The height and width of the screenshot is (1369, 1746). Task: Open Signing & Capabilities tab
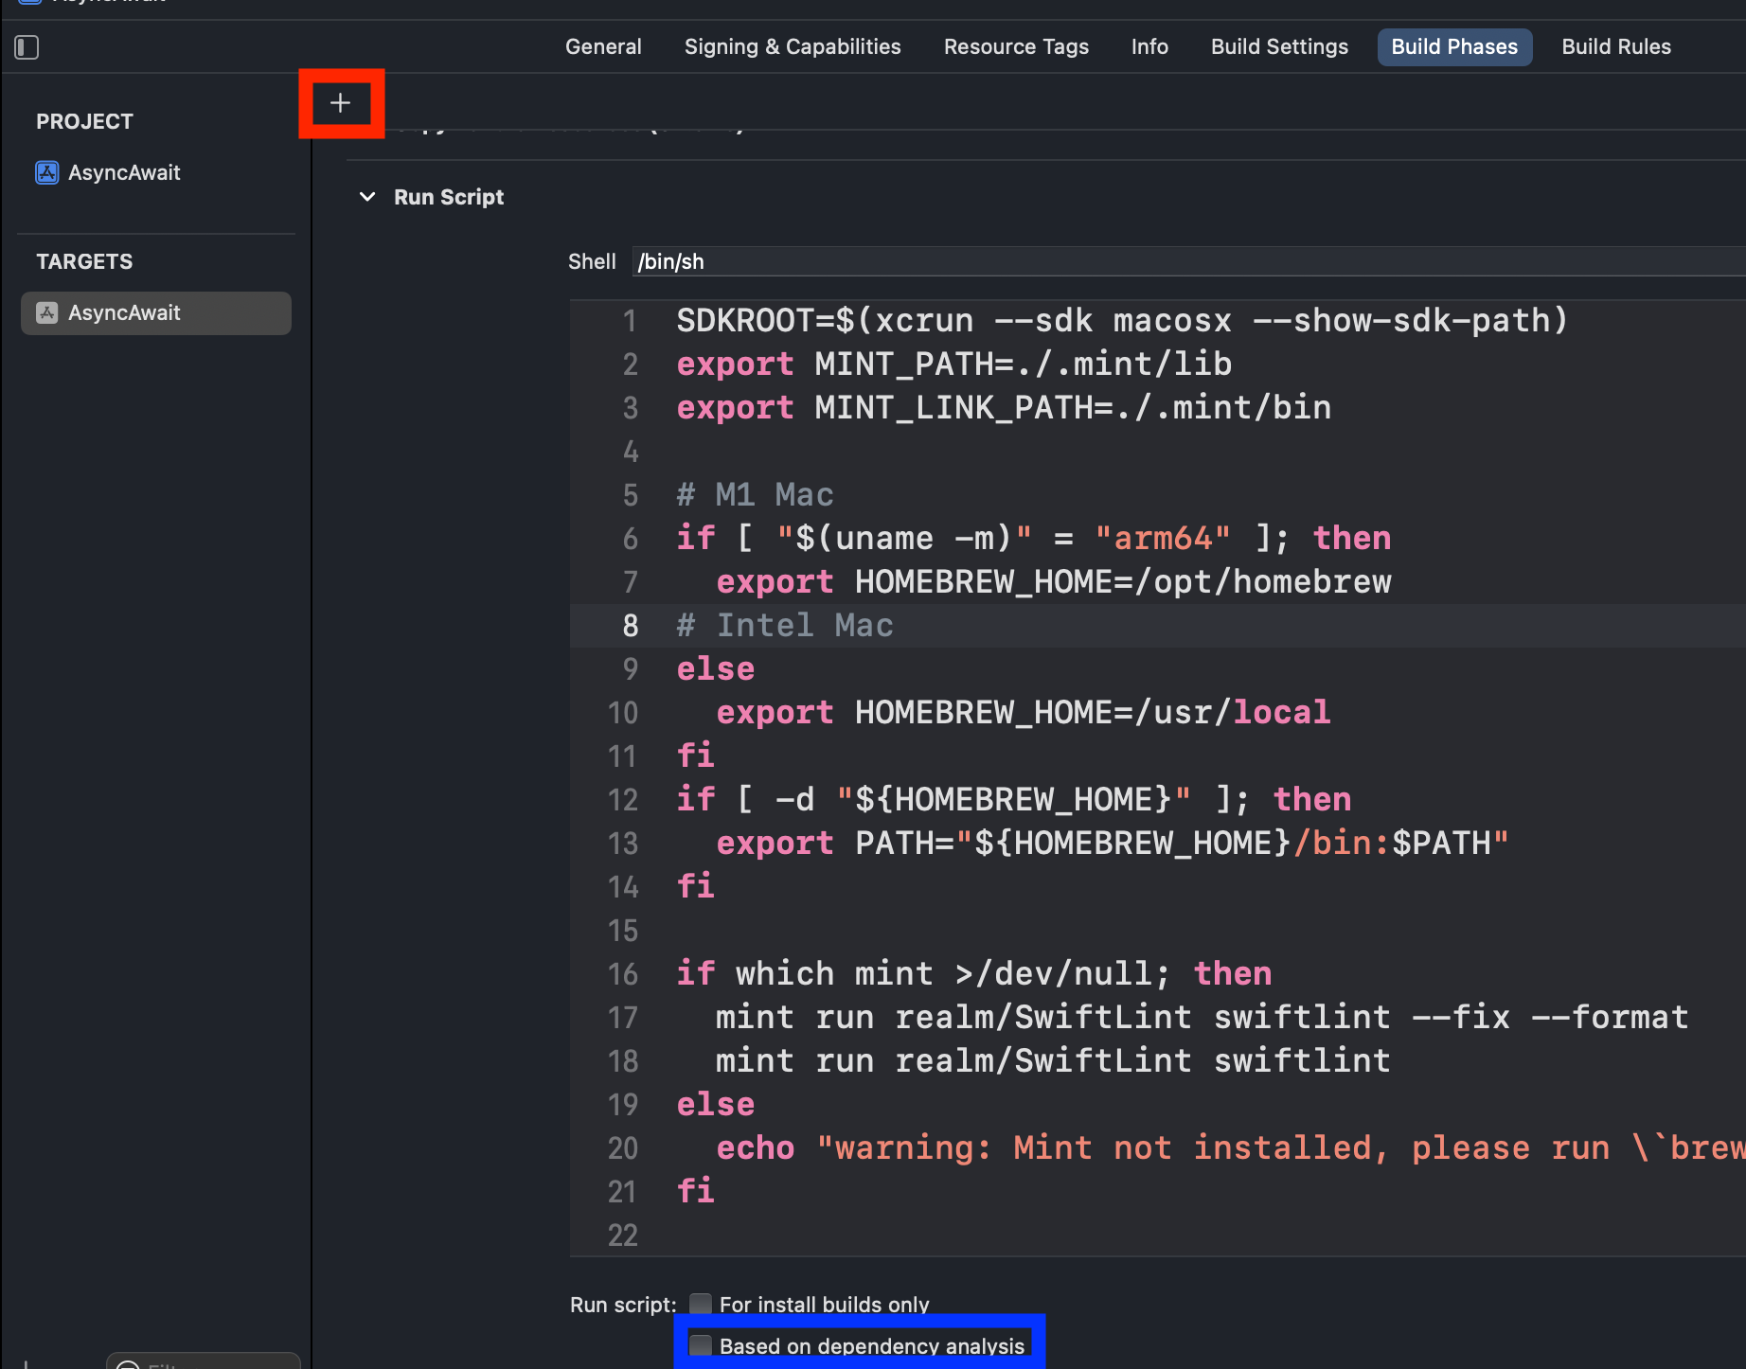coord(793,46)
